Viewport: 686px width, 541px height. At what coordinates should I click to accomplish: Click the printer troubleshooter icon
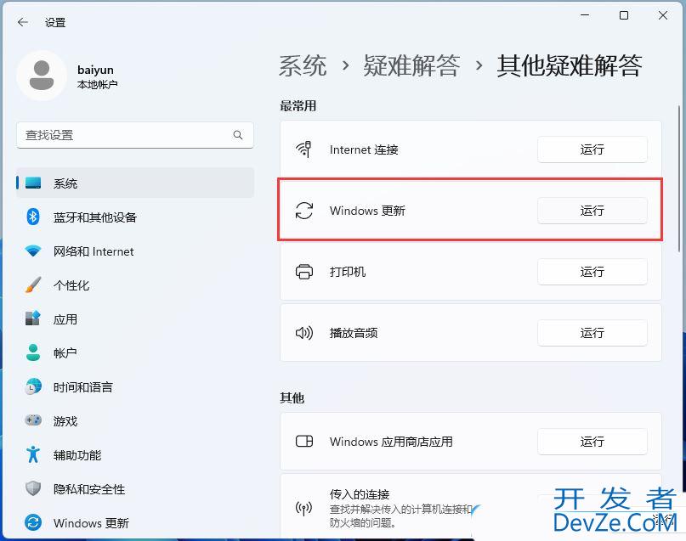[304, 272]
